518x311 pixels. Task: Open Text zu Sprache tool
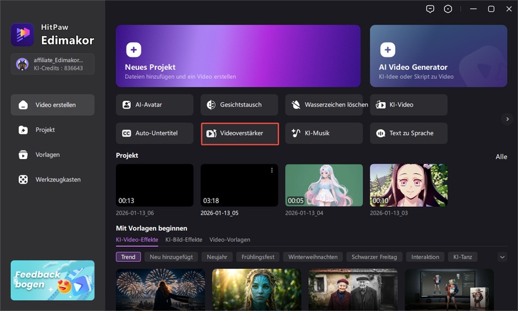point(409,133)
